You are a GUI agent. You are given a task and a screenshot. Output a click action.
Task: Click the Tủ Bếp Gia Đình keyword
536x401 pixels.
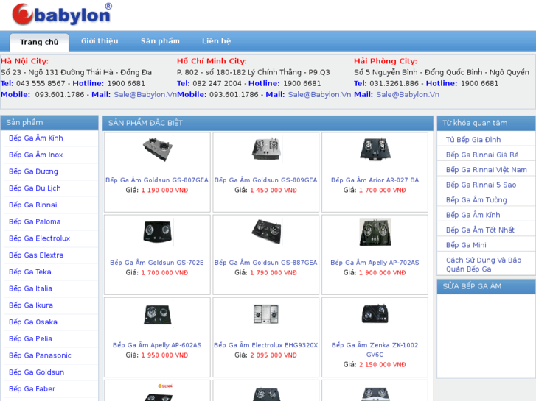[473, 140]
